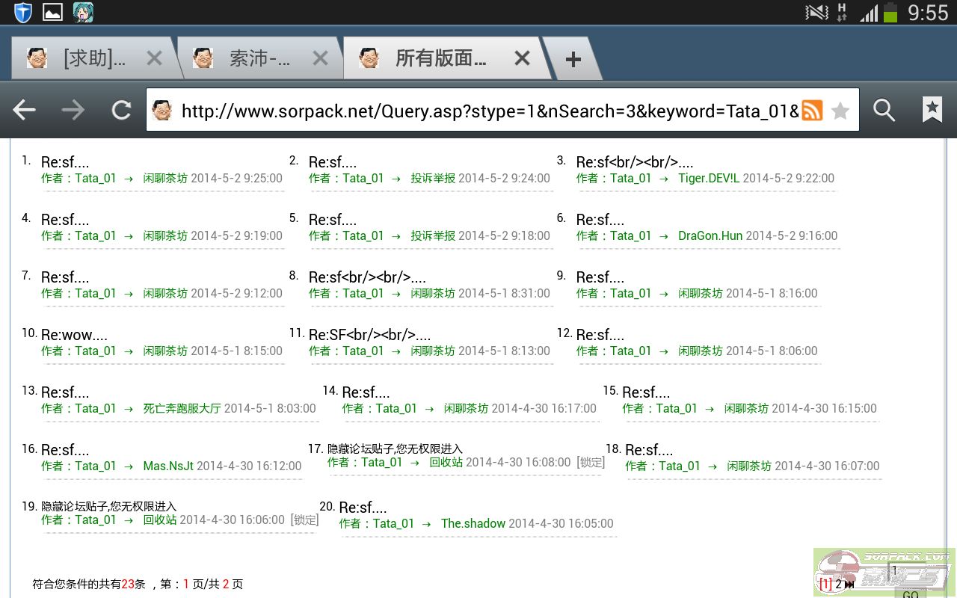Reload the page with the refresh icon
The image size is (957, 598).
(121, 111)
